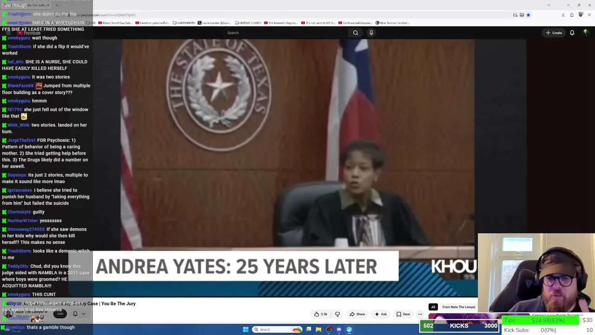Open the browser hamburger menu

[x=589, y=15]
